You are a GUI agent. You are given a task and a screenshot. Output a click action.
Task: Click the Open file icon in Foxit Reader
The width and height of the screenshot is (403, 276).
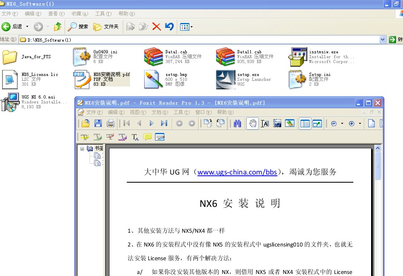[86, 124]
